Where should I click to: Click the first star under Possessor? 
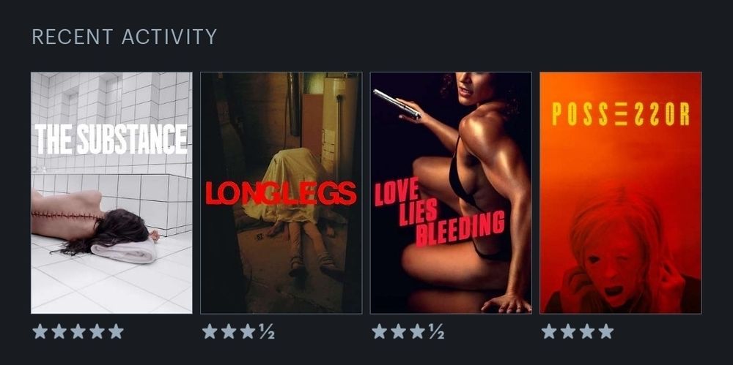(549, 331)
